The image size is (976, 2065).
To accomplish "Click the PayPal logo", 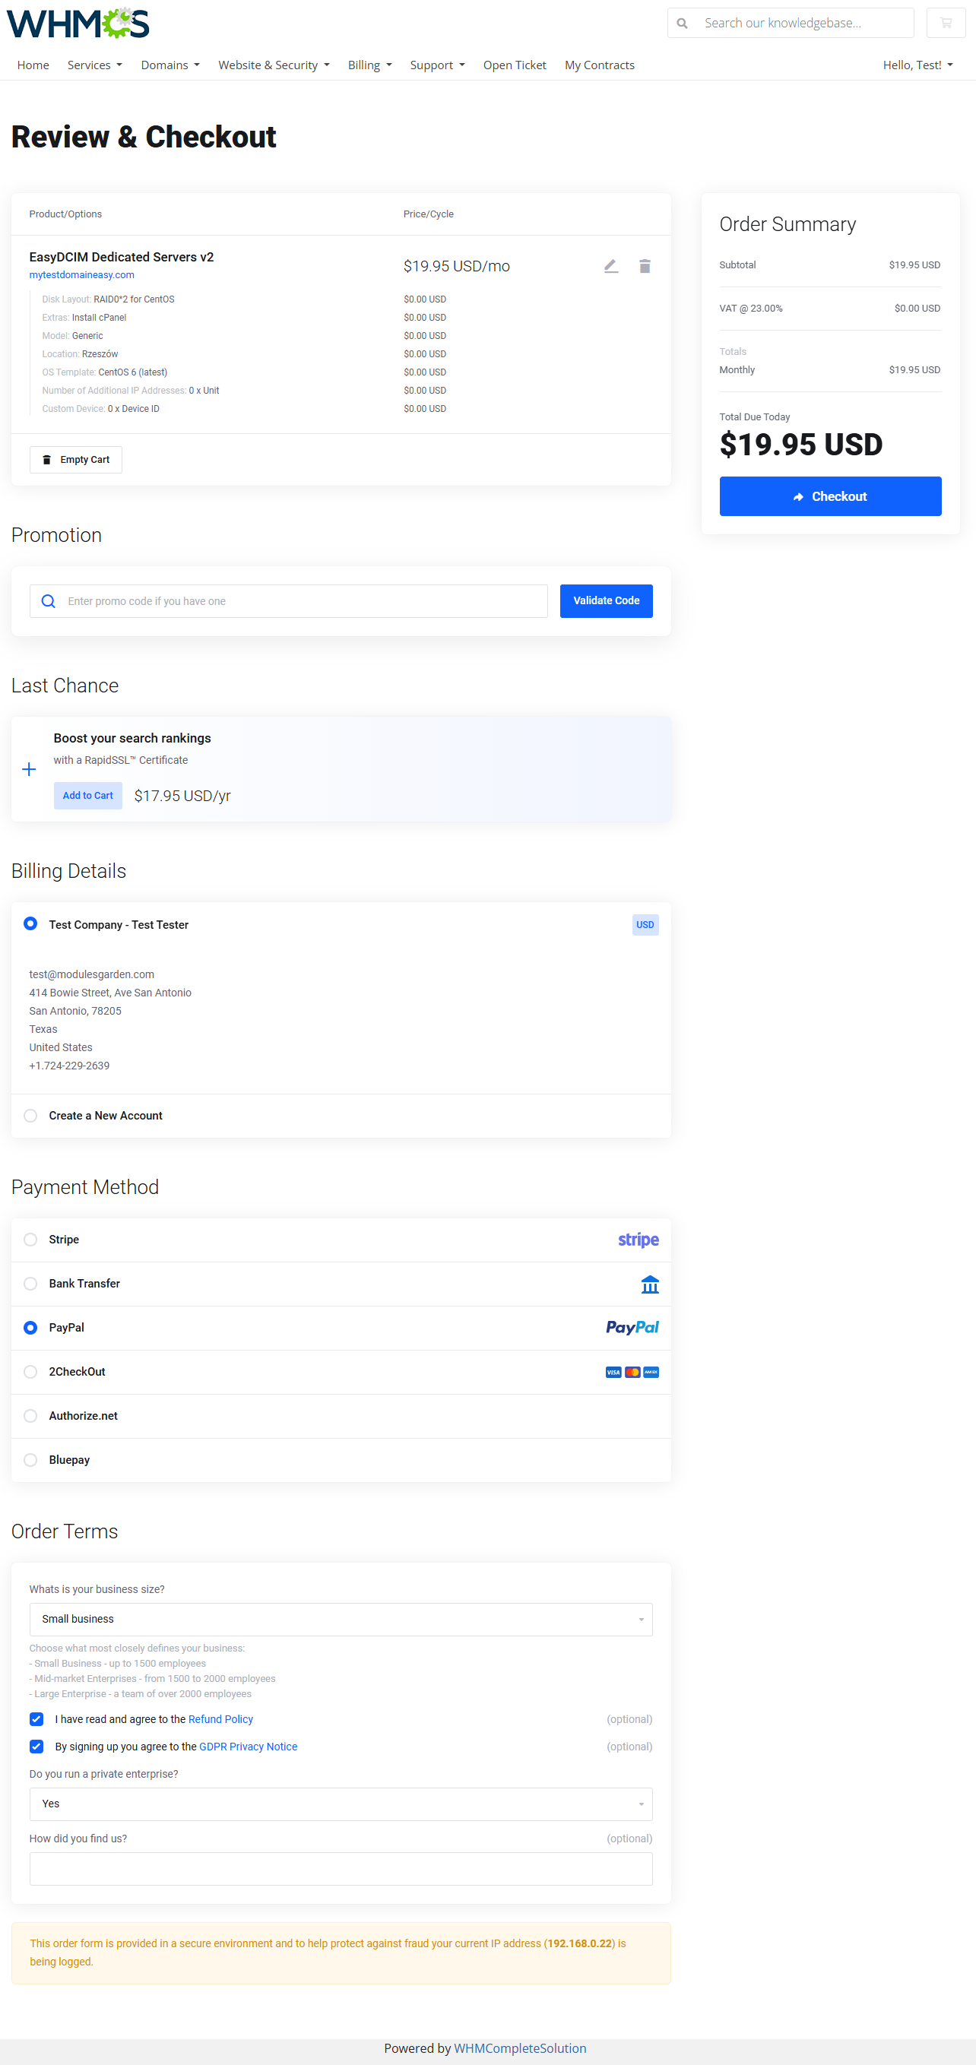I will point(632,1329).
